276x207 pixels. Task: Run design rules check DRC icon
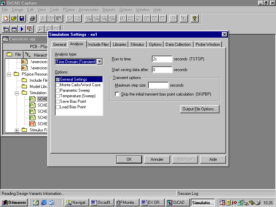pos(139,19)
